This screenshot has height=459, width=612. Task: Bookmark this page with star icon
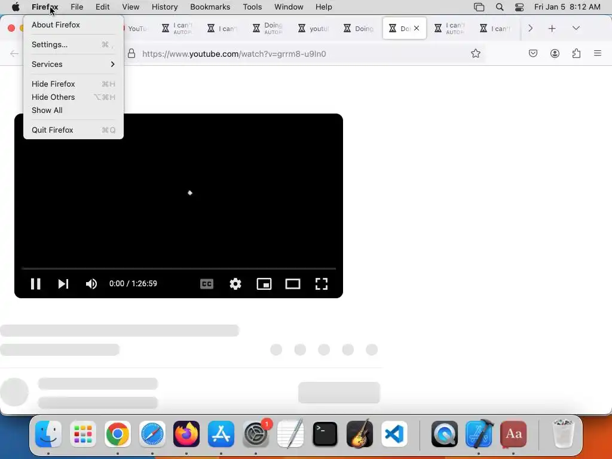[475, 53]
